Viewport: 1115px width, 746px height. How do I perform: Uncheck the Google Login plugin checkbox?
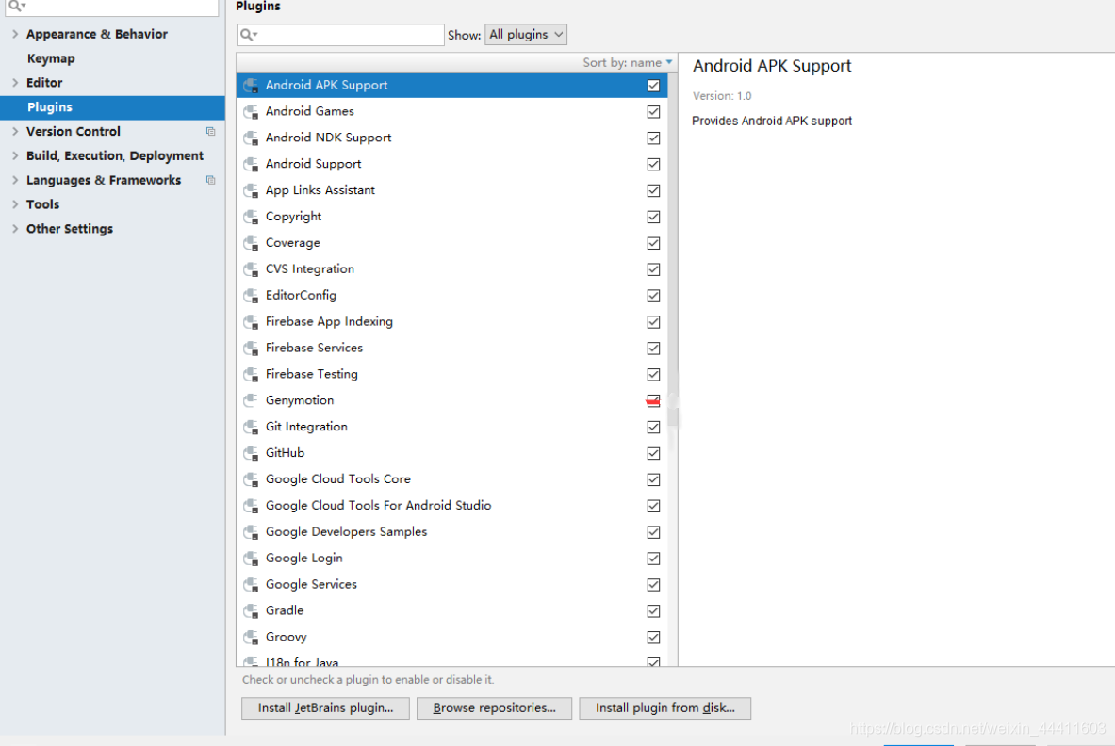pyautogui.click(x=653, y=559)
